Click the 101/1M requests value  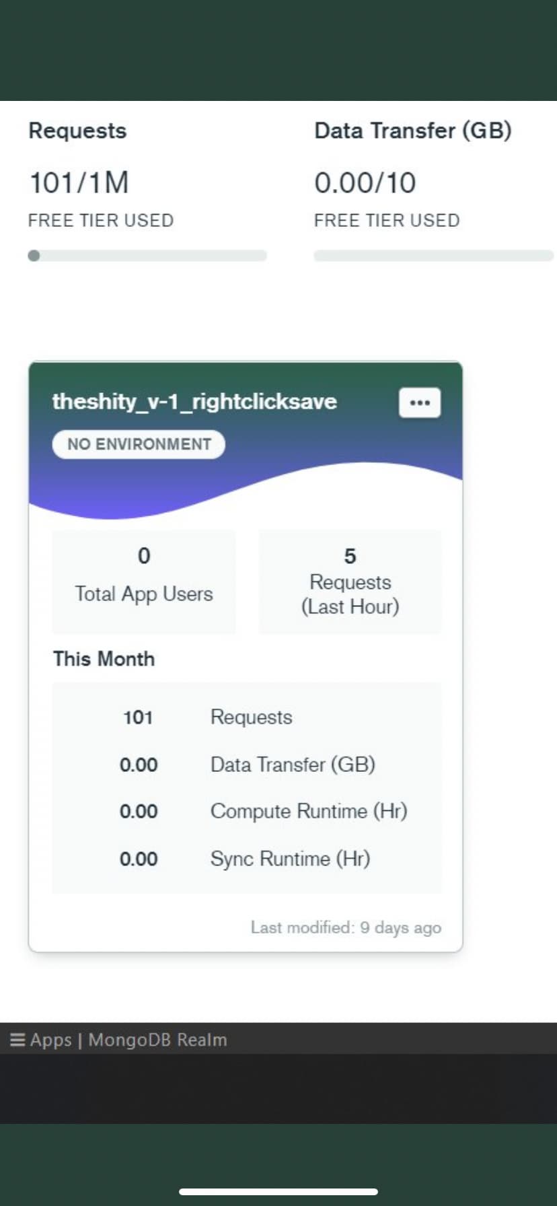(79, 183)
